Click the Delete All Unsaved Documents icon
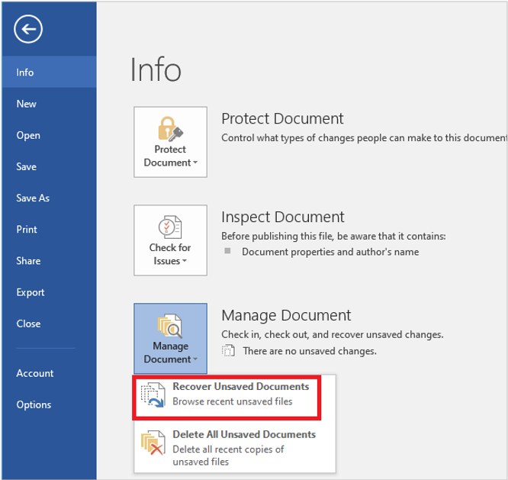 tap(153, 443)
